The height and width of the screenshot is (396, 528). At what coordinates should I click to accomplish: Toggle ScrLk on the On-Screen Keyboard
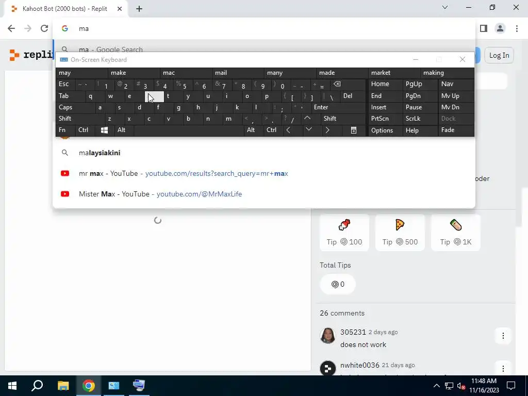420,119
